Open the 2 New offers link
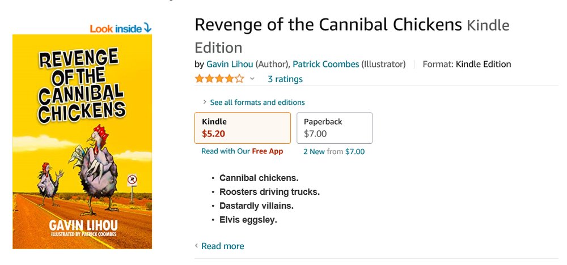The width and height of the screenshot is (567, 265). coord(314,151)
